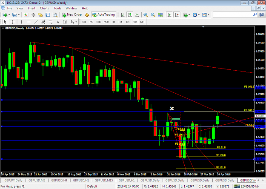
Task: Select the standard arrow Cursor mode
Action: [x=5, y=22]
